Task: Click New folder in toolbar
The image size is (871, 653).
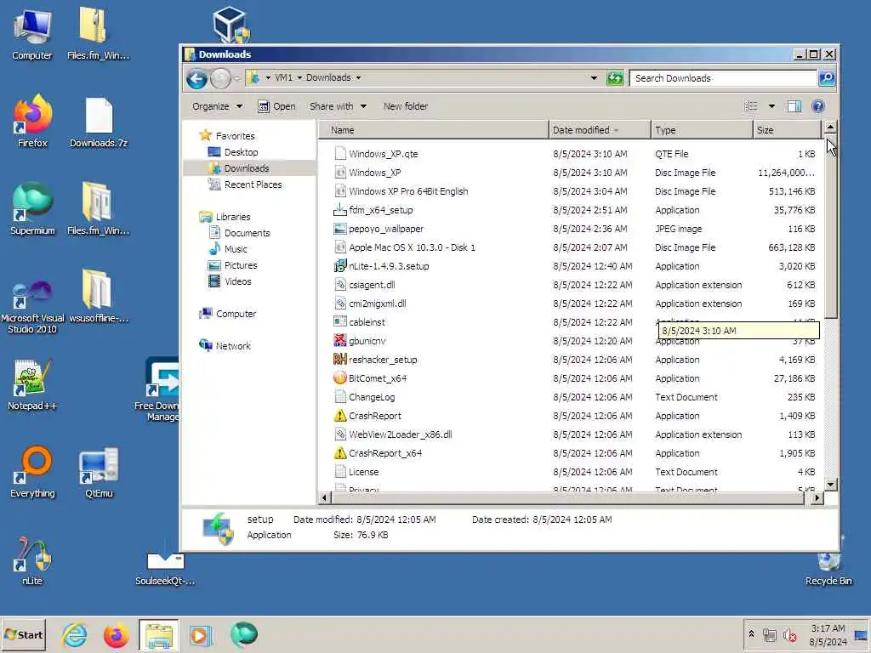Action: pos(406,106)
